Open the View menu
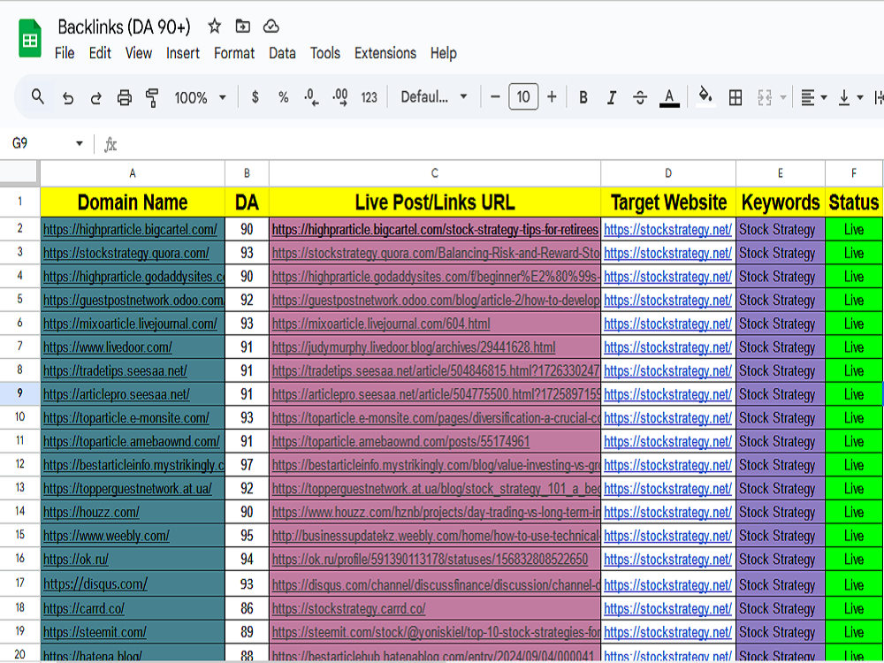 (138, 53)
